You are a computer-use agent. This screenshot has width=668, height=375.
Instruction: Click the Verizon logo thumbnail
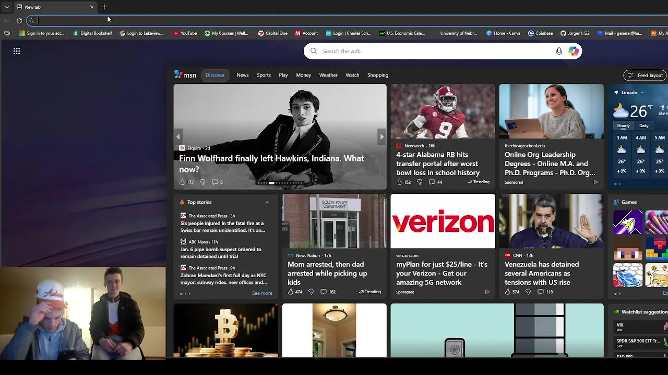coord(443,221)
